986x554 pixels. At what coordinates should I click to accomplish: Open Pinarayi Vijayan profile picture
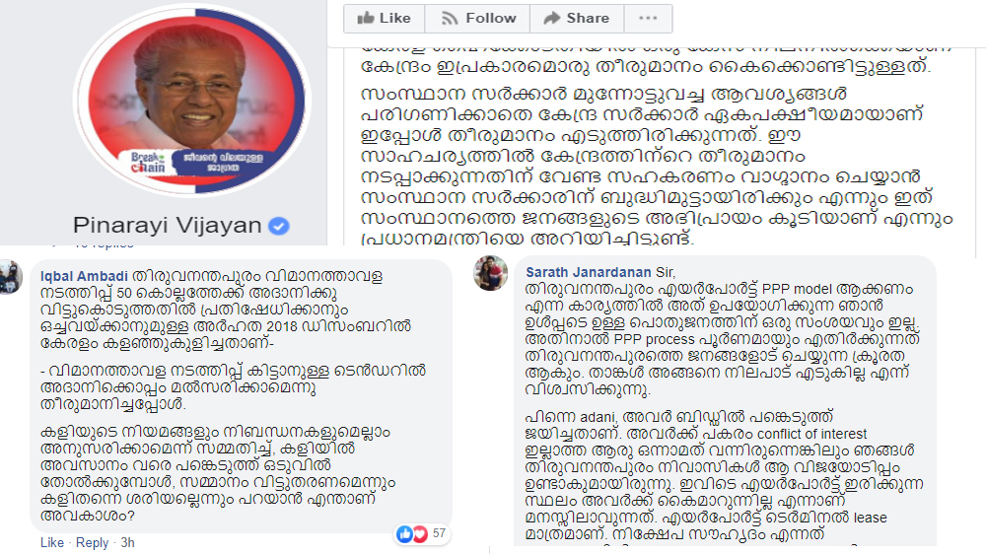192,101
